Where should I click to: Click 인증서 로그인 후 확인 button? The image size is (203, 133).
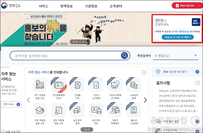click(x=178, y=37)
